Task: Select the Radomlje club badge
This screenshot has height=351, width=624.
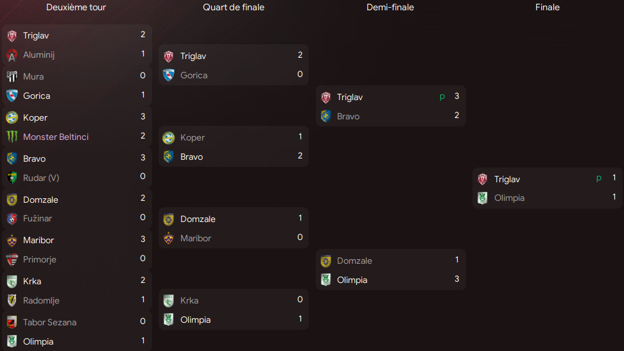Action: coord(12,300)
